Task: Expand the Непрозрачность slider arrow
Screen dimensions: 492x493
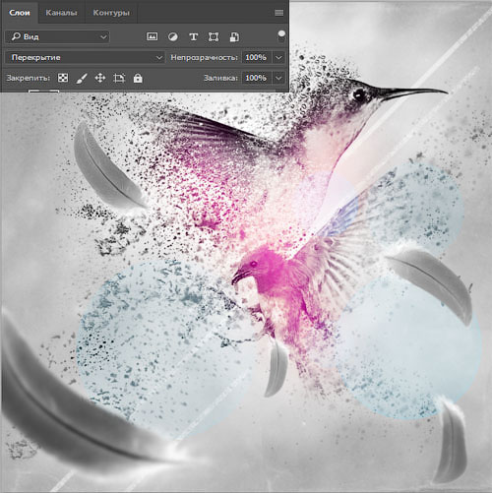Action: tap(278, 57)
